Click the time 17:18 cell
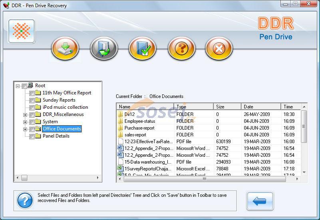This screenshot has width=320, height=220. [289, 169]
